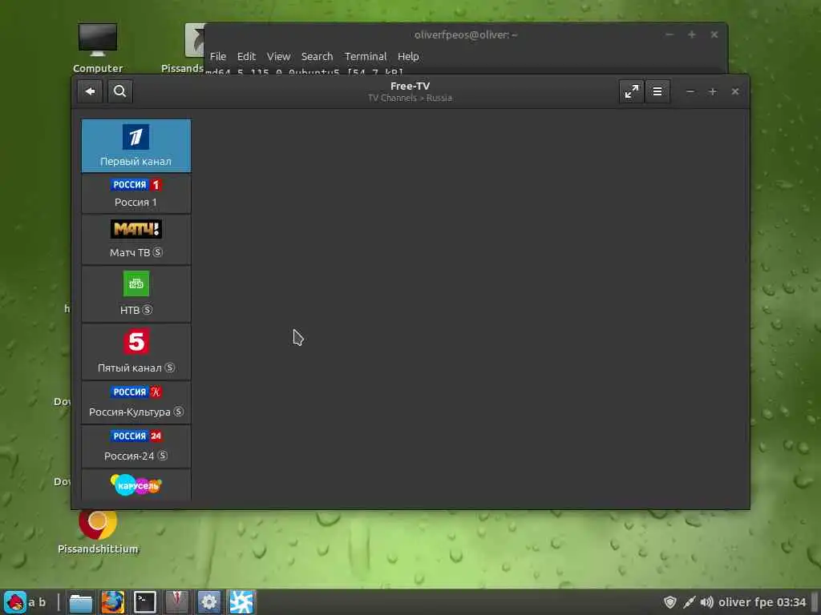Play the Матч ТВ channel
This screenshot has height=615, width=821.
[x=136, y=239]
